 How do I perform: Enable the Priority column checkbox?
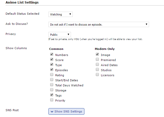click(52, 100)
